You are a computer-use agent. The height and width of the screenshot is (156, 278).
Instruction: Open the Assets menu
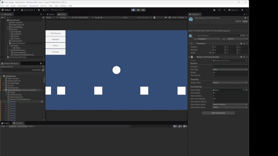(x=13, y=6)
